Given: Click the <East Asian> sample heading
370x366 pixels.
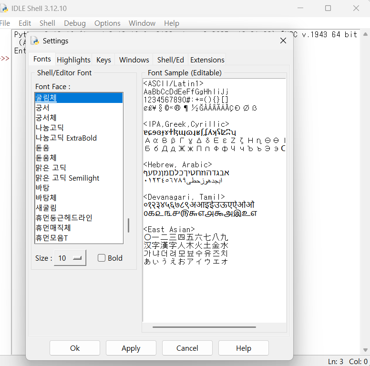Looking at the screenshot, I should [169, 229].
